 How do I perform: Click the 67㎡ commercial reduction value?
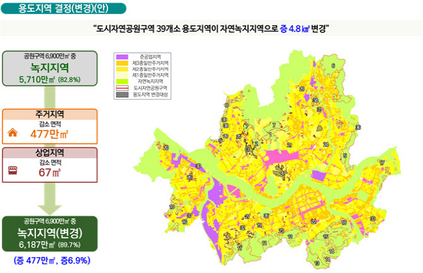pyautogui.click(x=50, y=173)
